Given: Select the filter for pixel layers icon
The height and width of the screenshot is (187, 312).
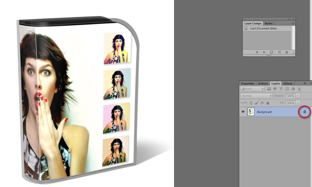Looking at the screenshot, I should [x=269, y=89].
